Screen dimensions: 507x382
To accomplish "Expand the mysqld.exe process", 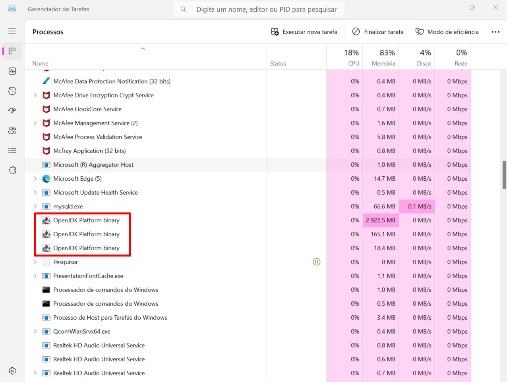I will 35,206.
